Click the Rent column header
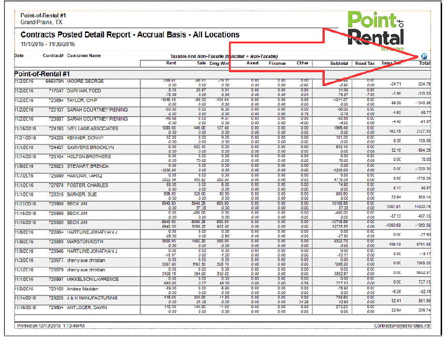445x341 pixels. [x=171, y=63]
